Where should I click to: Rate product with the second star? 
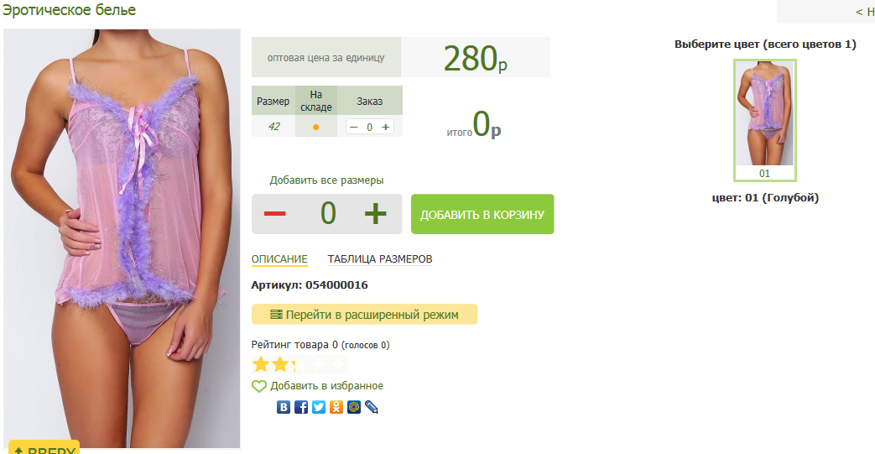279,365
